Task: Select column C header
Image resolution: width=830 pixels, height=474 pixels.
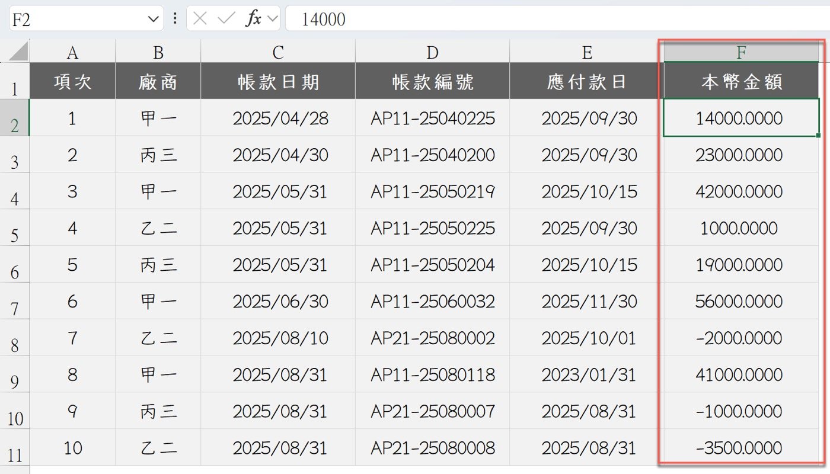Action: [x=278, y=52]
